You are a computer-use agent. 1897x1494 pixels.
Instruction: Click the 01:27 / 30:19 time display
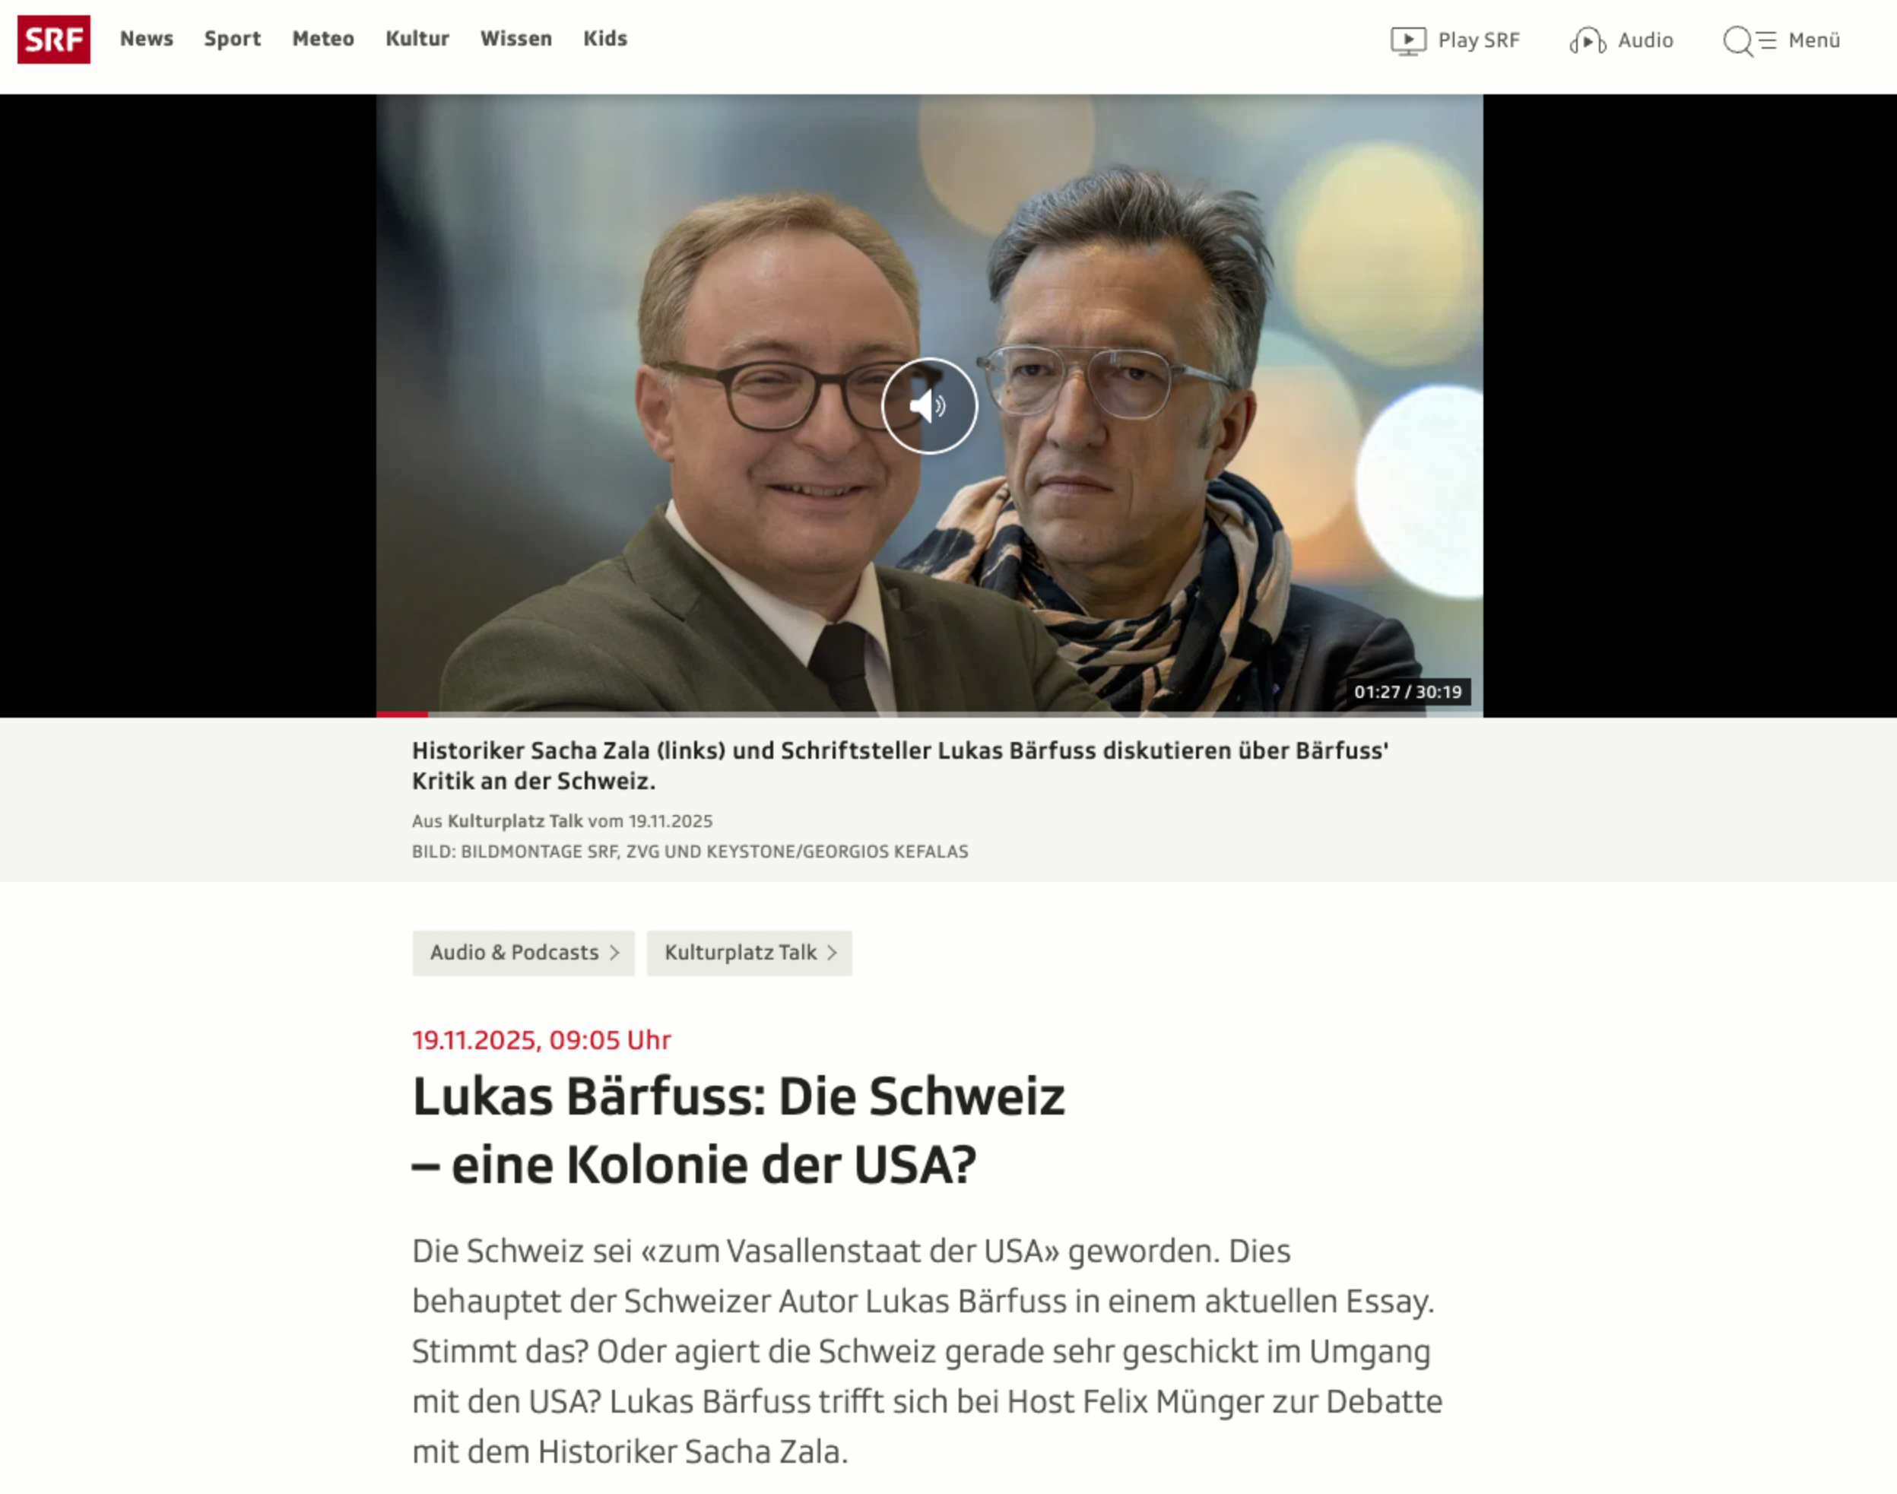pyautogui.click(x=1408, y=692)
